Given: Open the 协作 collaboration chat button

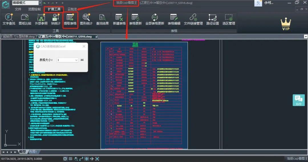Looking at the screenshot, I should coord(299,100).
